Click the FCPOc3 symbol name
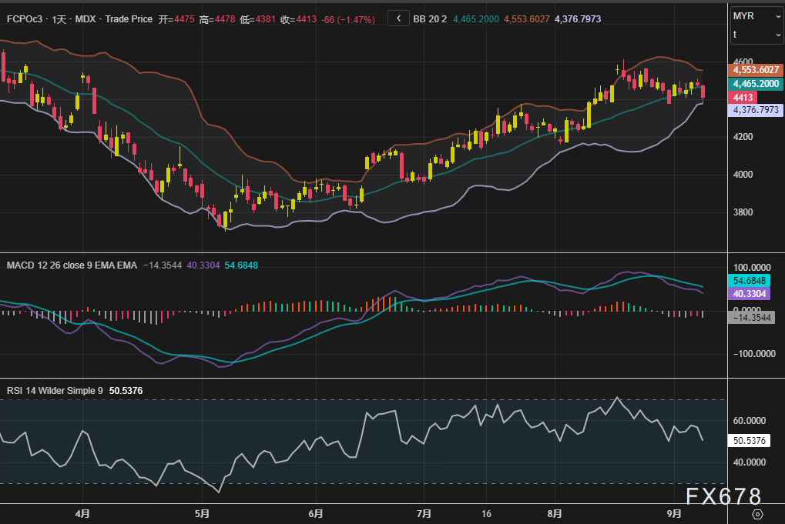 pos(24,18)
